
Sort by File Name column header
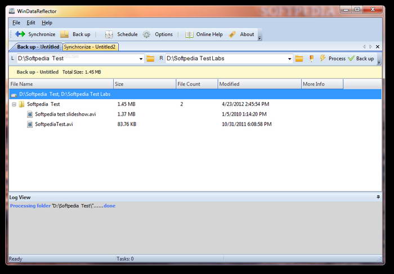point(61,84)
